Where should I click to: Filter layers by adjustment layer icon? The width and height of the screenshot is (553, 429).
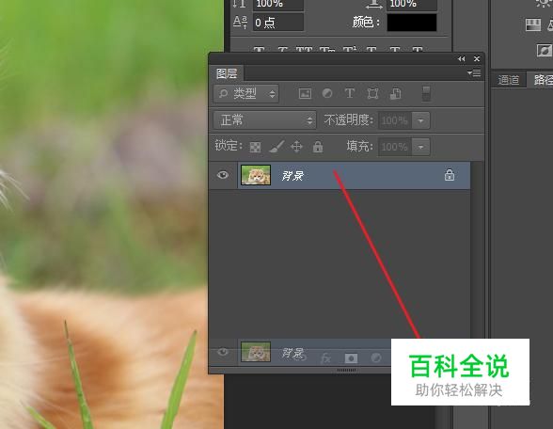[327, 93]
